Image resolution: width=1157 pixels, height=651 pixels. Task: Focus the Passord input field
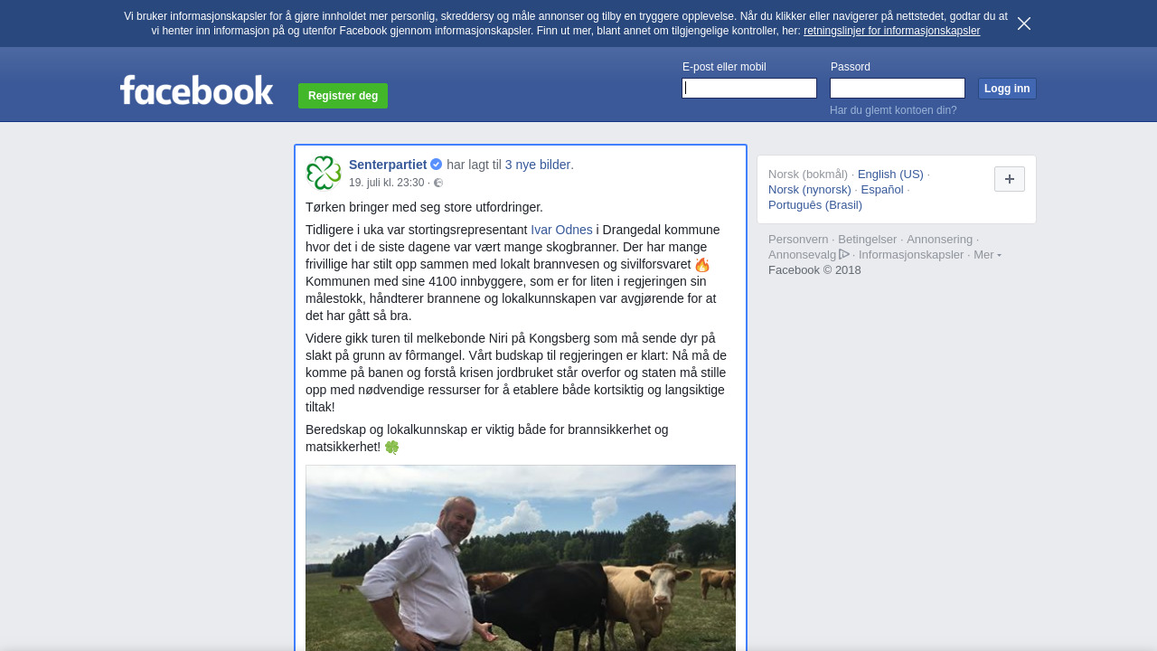pos(898,88)
